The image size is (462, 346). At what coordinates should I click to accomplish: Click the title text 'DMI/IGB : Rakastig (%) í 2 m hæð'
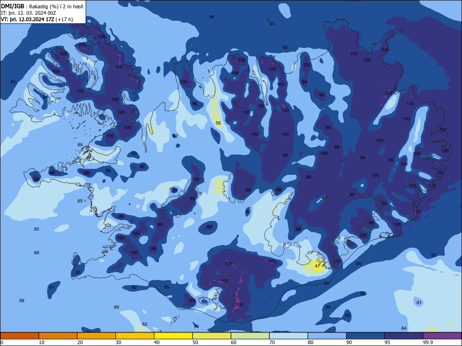(42, 6)
